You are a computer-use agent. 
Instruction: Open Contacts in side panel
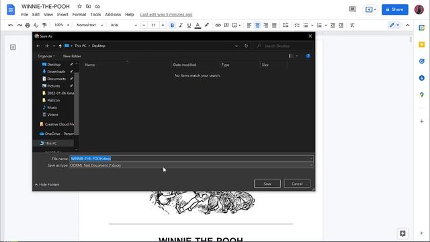point(422,78)
